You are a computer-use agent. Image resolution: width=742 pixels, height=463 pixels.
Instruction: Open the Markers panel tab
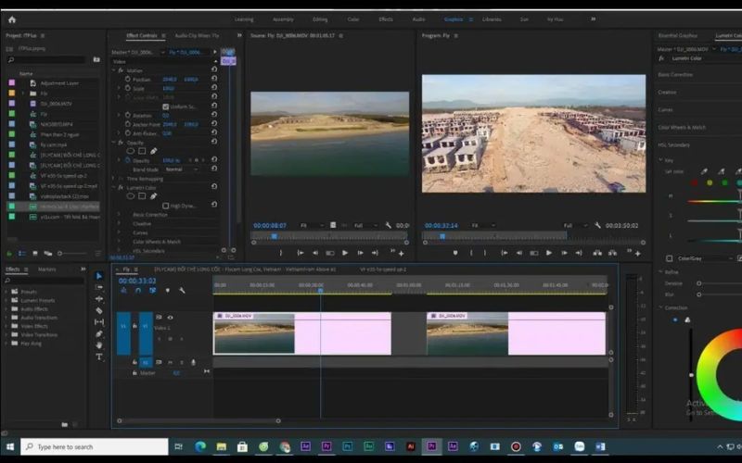coord(47,269)
